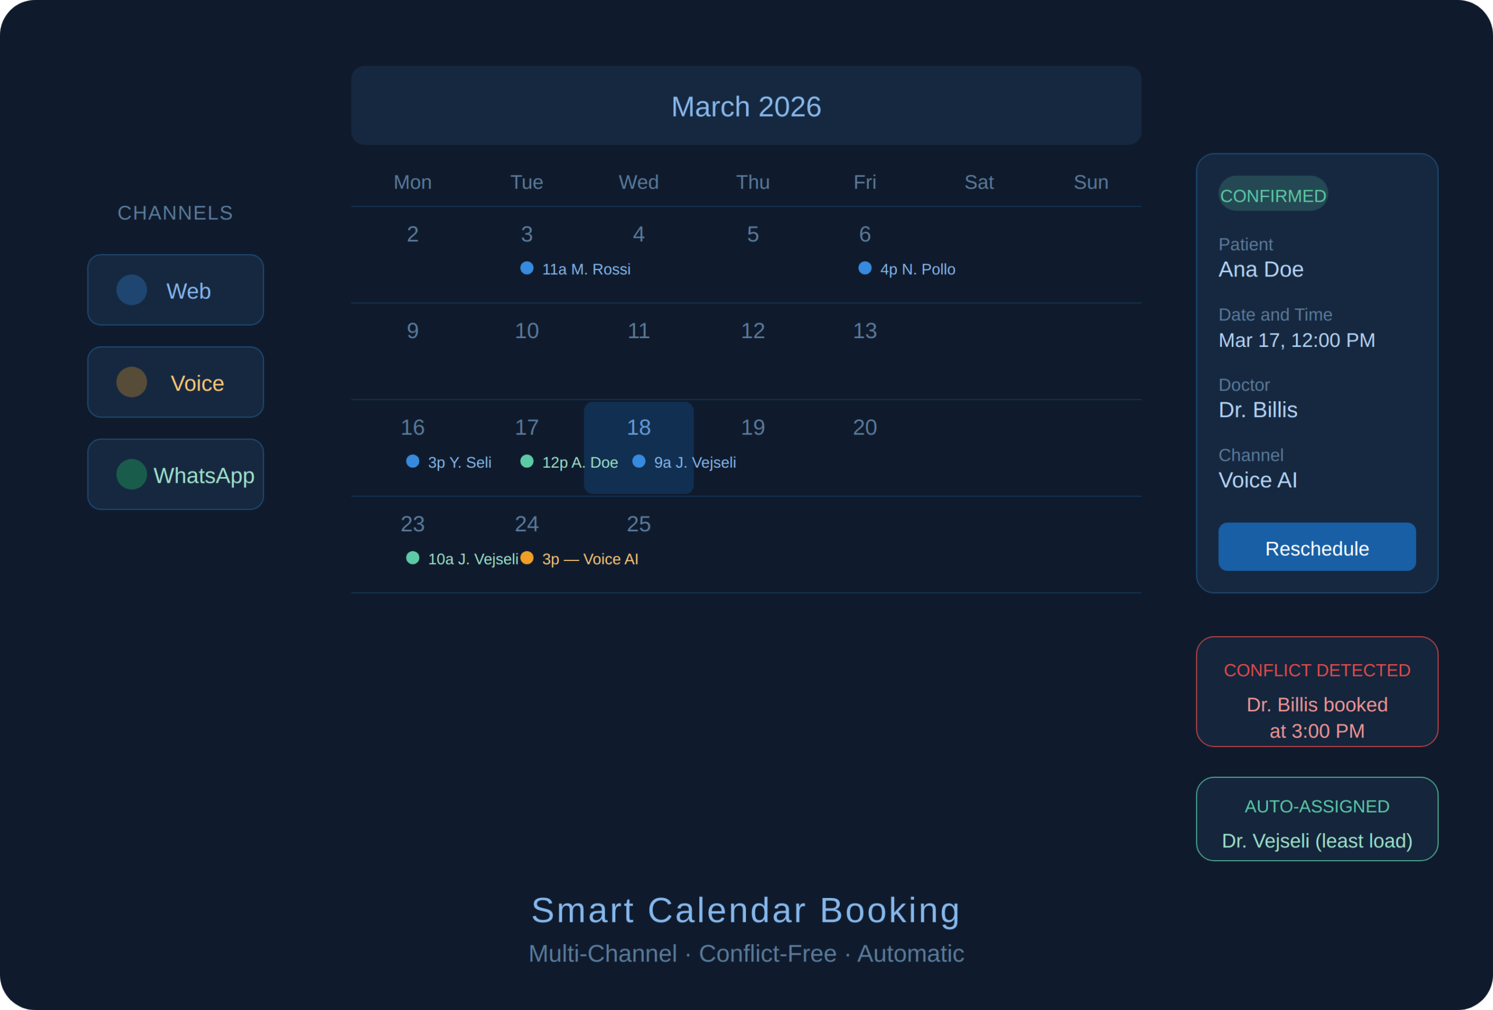
Task: Select the Web channel button
Action: tap(176, 290)
